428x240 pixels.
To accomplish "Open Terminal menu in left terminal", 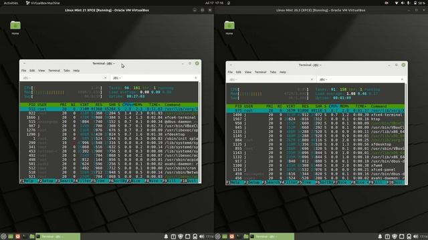I will click(x=54, y=71).
